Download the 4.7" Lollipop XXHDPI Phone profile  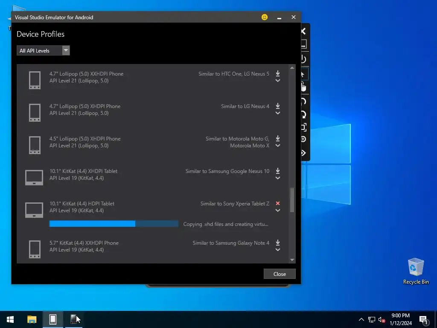277,73
